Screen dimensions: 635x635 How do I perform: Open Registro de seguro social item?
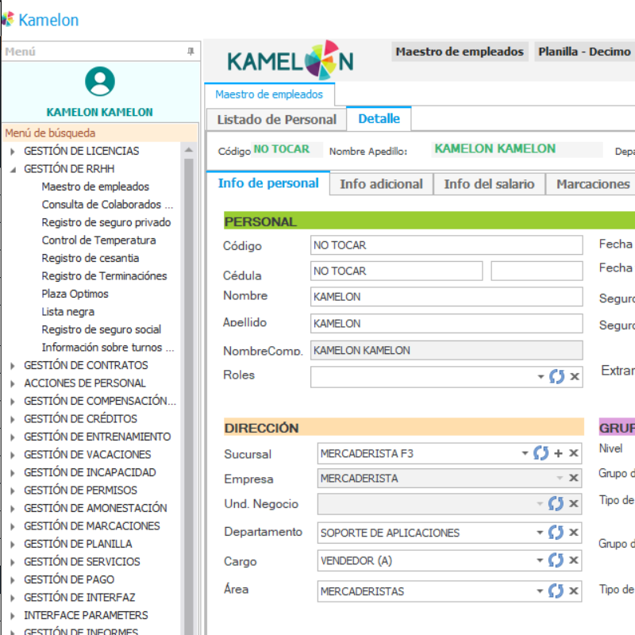pyautogui.click(x=102, y=329)
